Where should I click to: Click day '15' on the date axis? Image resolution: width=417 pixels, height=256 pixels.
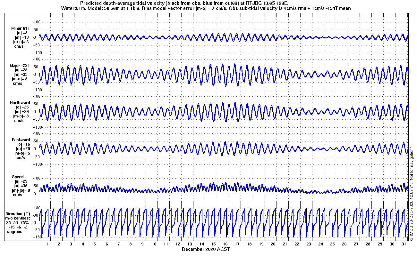point(213,244)
